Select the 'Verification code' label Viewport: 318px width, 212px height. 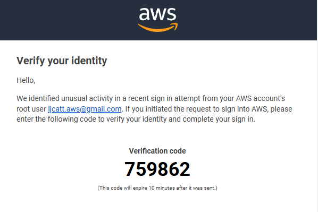pyautogui.click(x=157, y=151)
